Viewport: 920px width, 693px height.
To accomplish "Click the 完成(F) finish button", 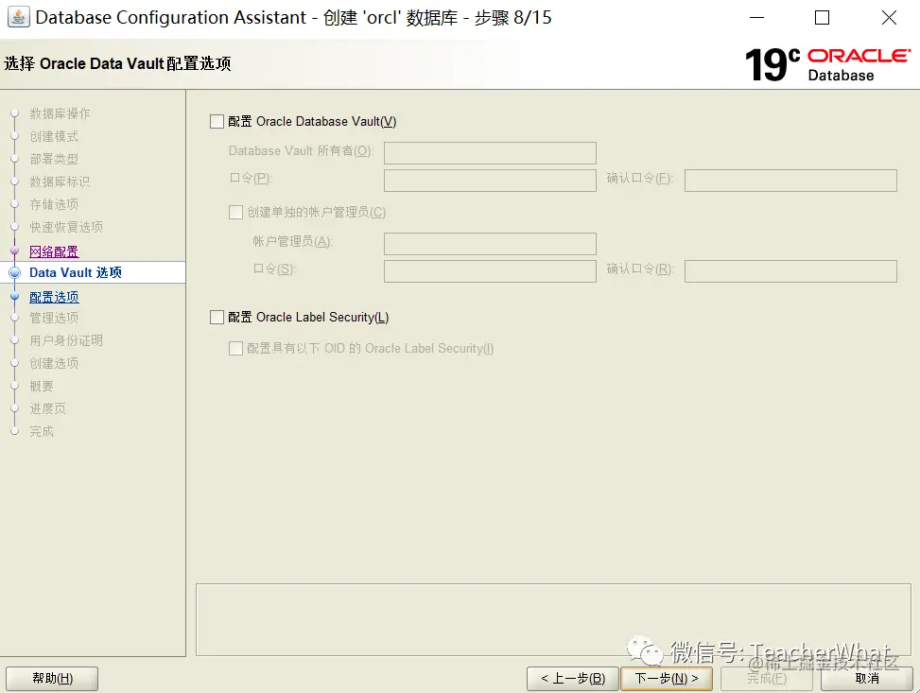I will pos(766,678).
